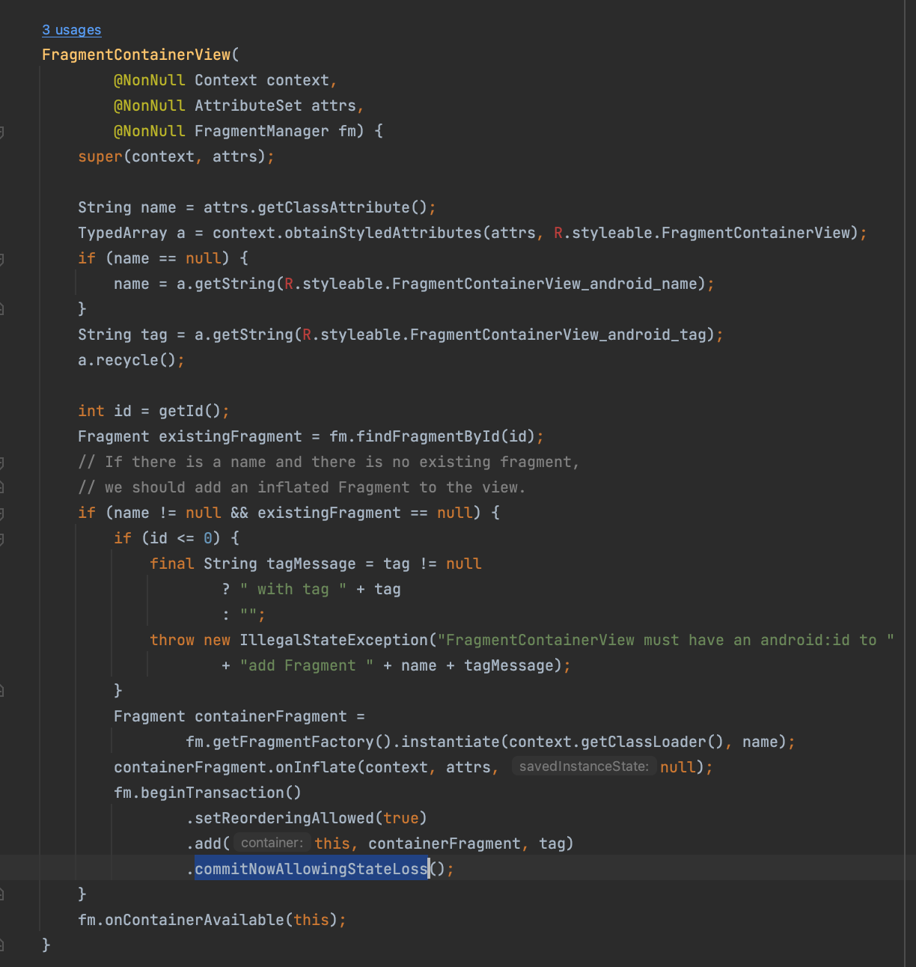Click the "true" argument in setReorderingAllowed
916x967 pixels.
[x=401, y=818]
